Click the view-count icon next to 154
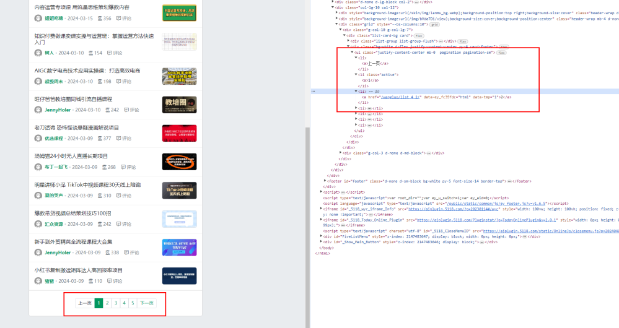Screen dimensions: 619x328 pos(90,53)
